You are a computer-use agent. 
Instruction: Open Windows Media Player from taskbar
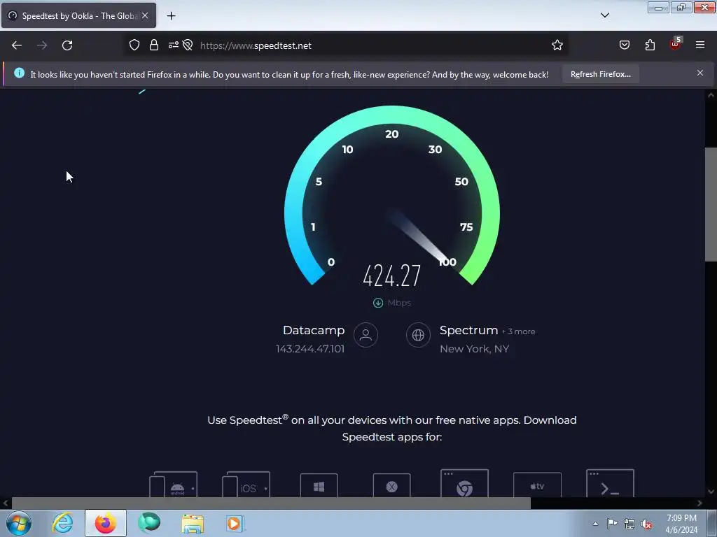coord(235,524)
